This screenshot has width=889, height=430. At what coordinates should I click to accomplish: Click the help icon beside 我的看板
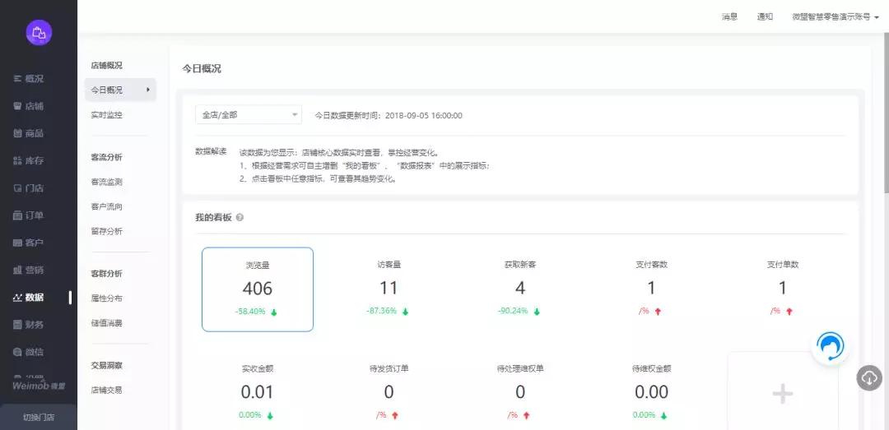240,218
